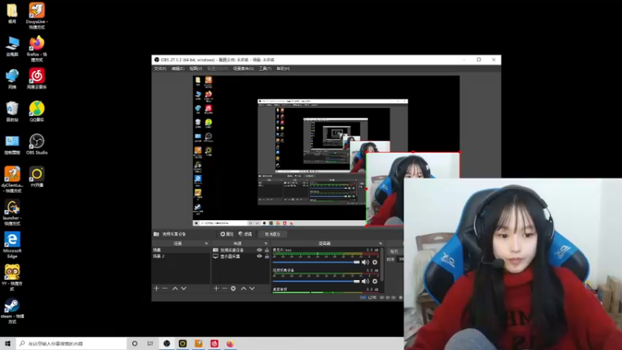Image resolution: width=622 pixels, height=350 pixels.
Task: Open Help menu 帮助(H) in OBS
Action: (283, 68)
